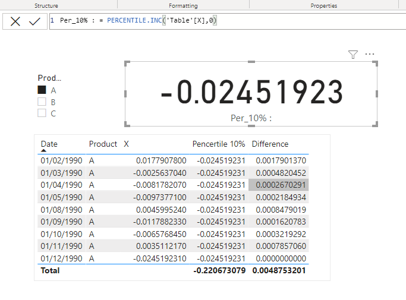Select date cell 01/05/1990
Viewport: 406px width, 300px height.
(61, 197)
